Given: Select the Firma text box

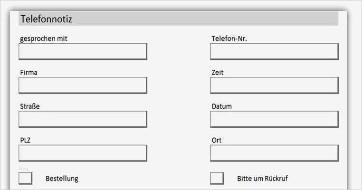Looking at the screenshot, I should (83, 85).
